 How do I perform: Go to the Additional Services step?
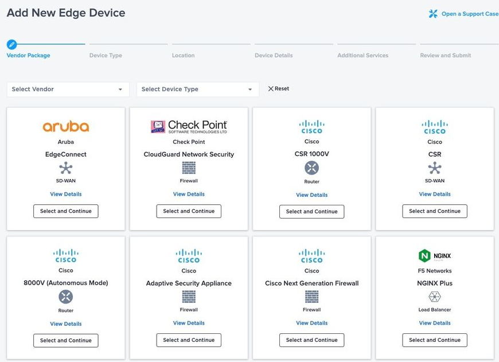(363, 56)
